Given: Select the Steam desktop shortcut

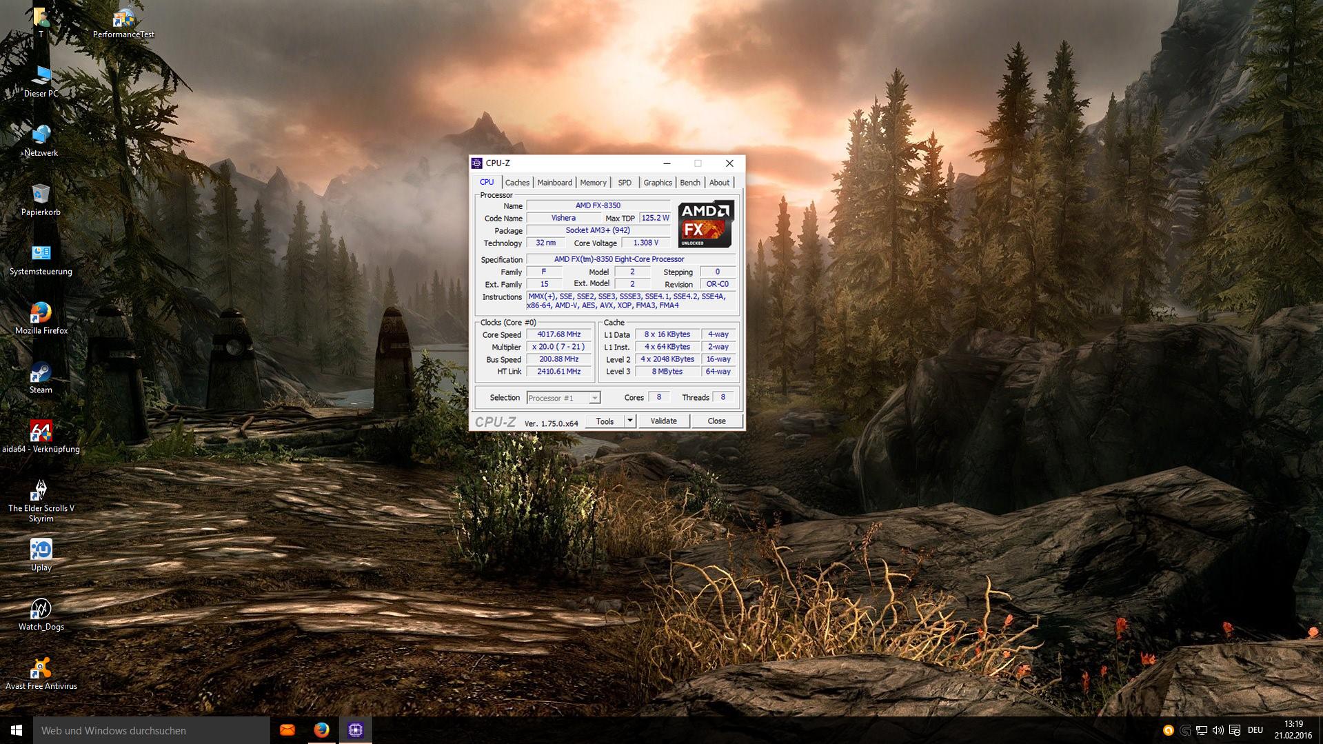Looking at the screenshot, I should click(41, 379).
